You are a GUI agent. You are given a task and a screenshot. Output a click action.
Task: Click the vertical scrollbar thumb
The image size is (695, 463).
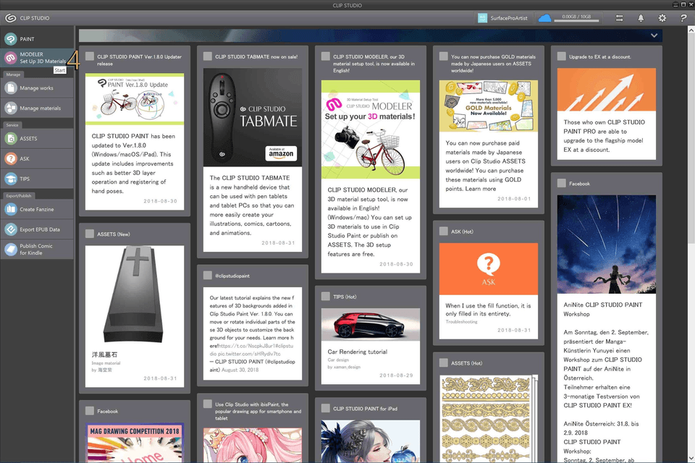(x=691, y=138)
